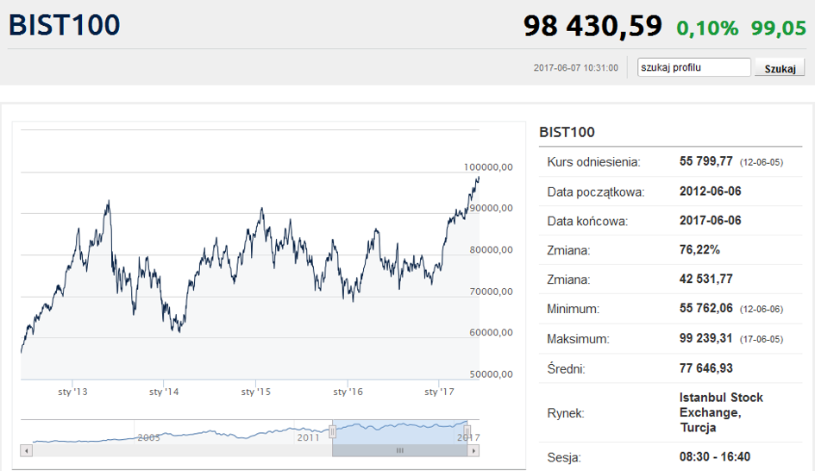
Task: Click the Minimum value 55 762,06
Action: coord(705,308)
